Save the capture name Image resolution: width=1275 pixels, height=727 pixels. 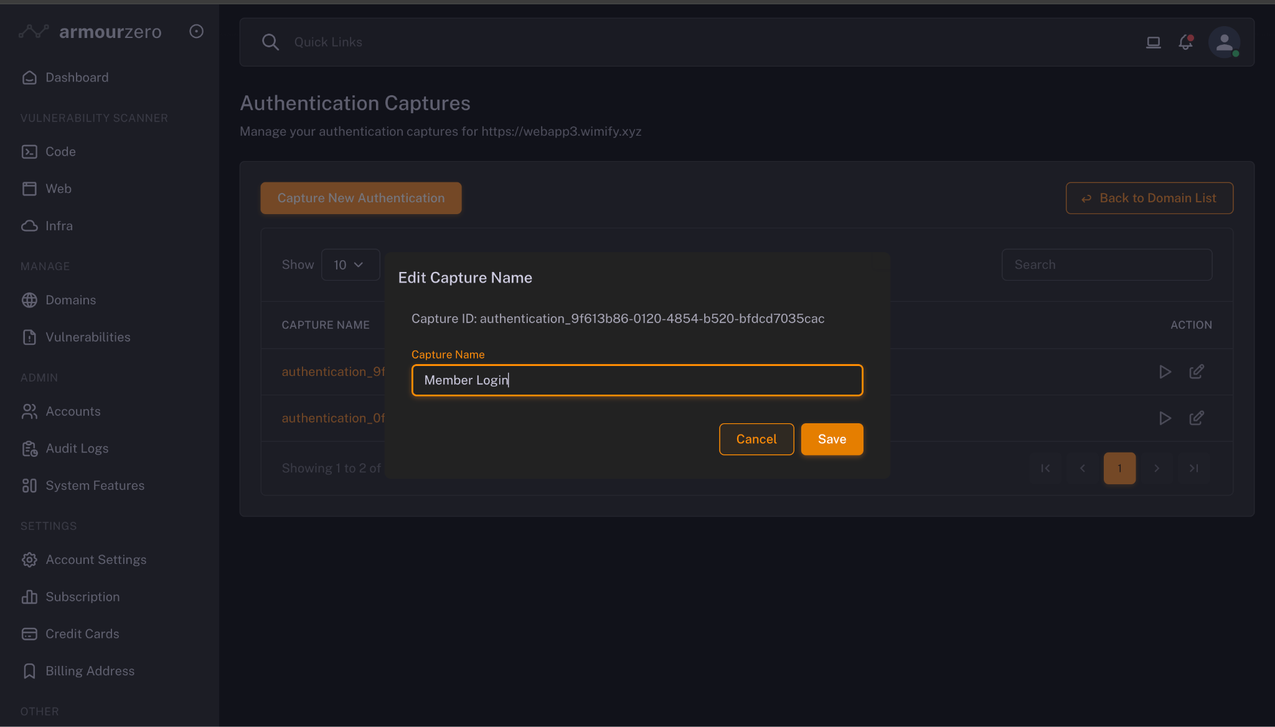pyautogui.click(x=832, y=439)
